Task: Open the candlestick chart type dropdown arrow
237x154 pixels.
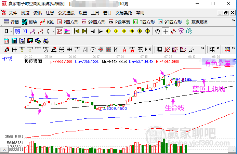Action: [x=53, y=31]
